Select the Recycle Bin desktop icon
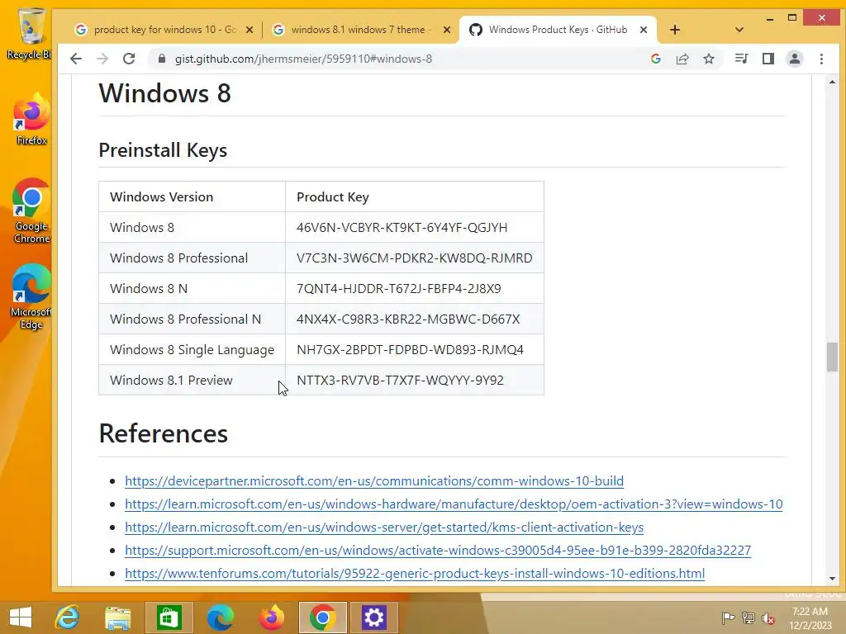 coord(30,33)
